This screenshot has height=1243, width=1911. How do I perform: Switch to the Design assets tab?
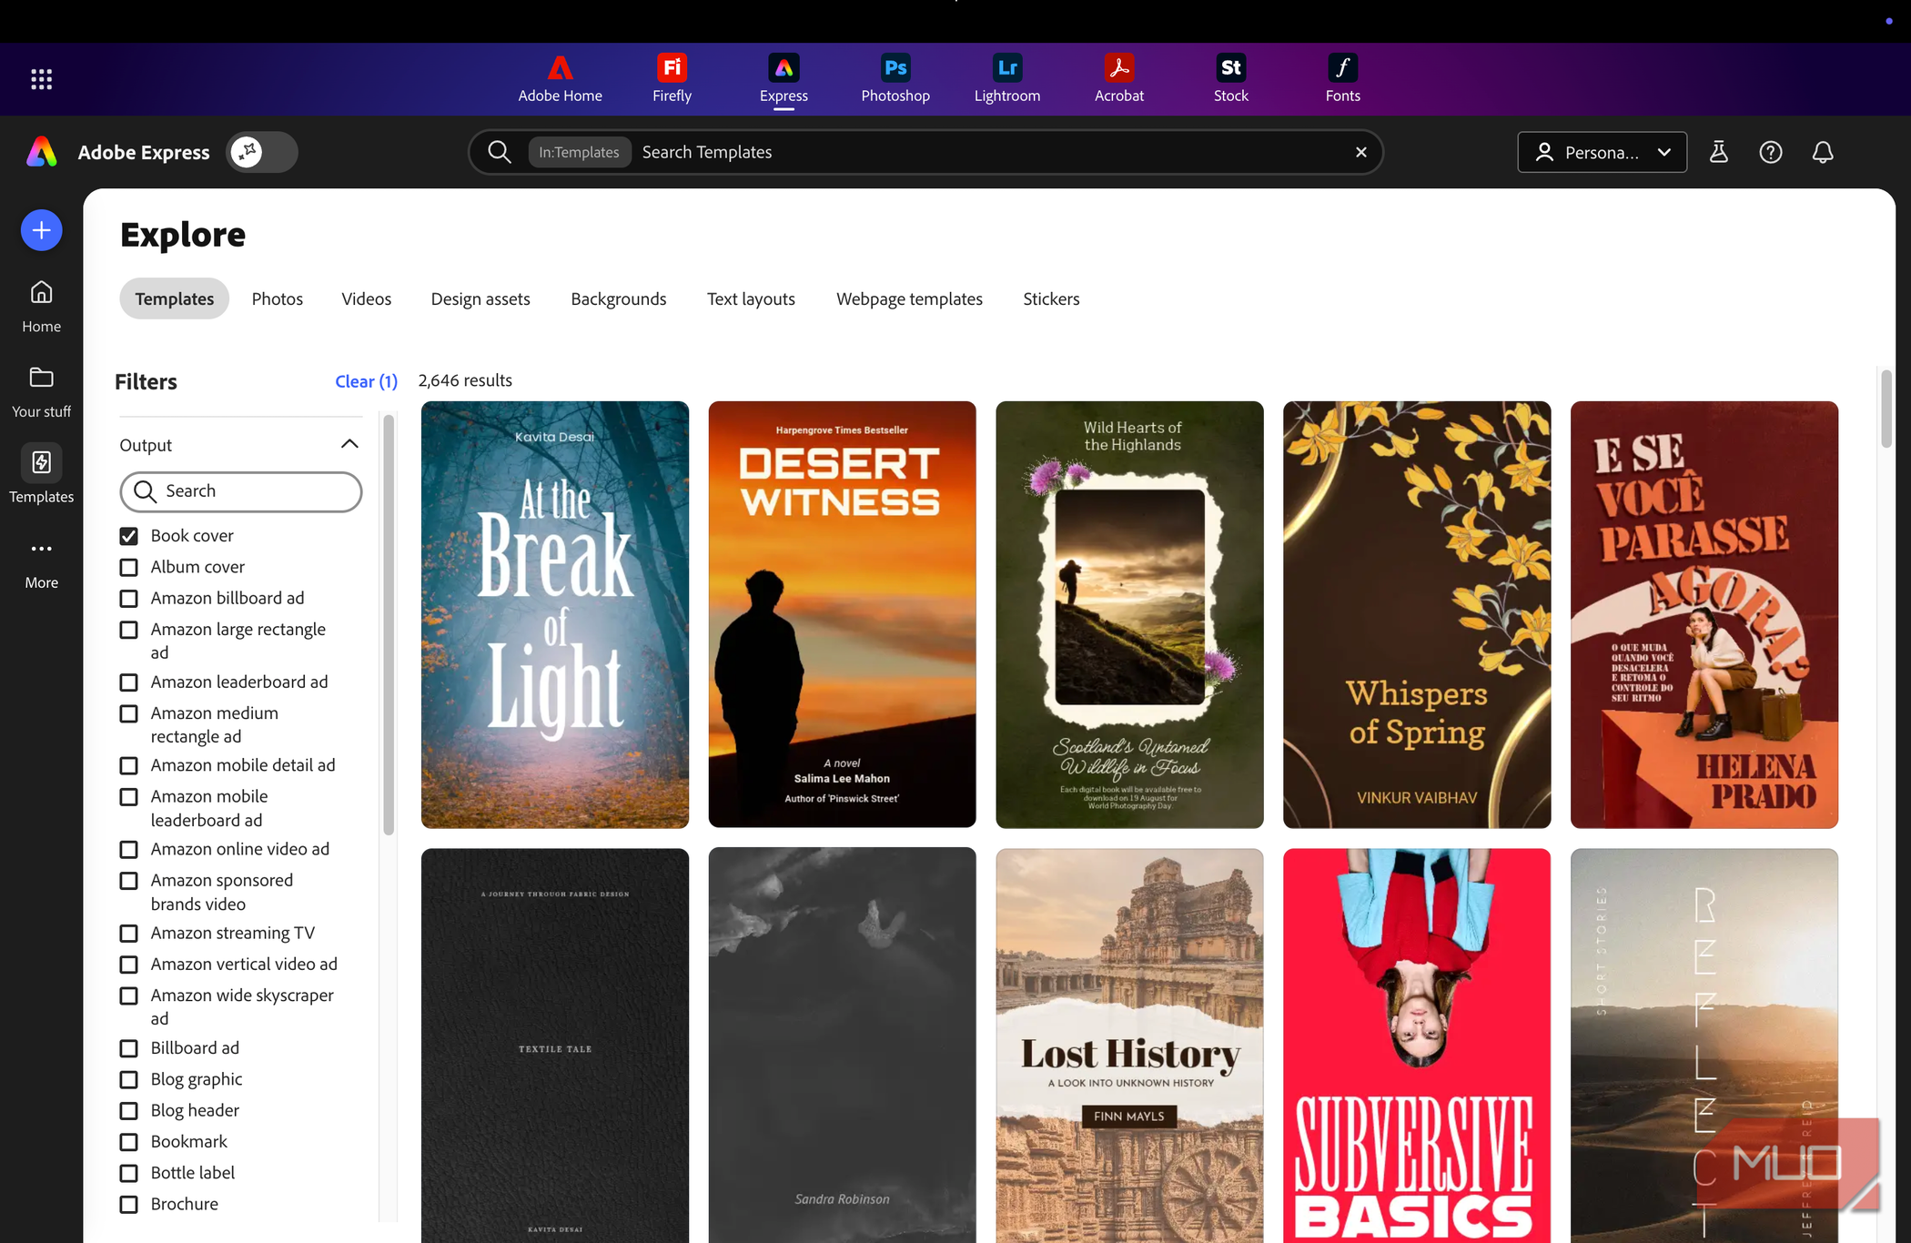(480, 298)
